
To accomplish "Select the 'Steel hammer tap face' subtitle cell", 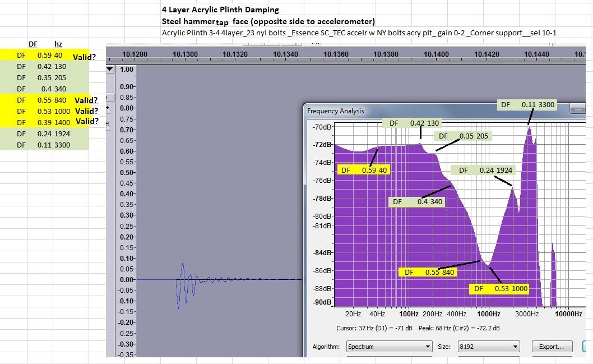I will coord(268,21).
